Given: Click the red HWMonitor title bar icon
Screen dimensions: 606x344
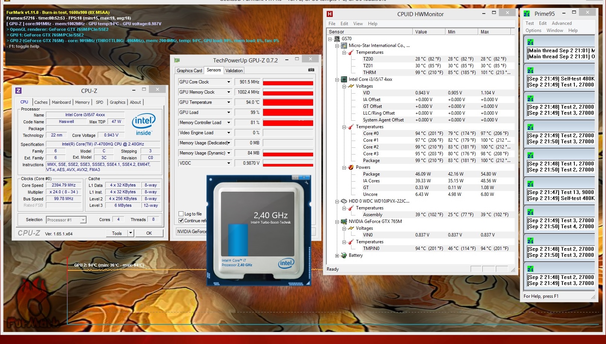Looking at the screenshot, I should pos(330,14).
